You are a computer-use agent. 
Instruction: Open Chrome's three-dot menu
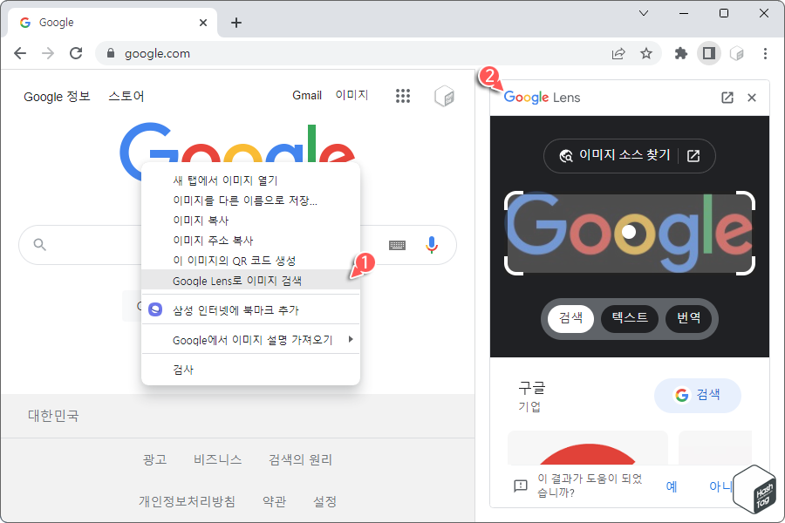tap(765, 53)
